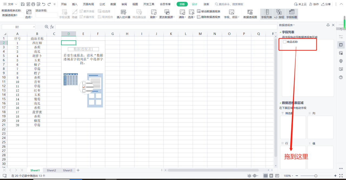Toggle the 字段列表 panel button
This screenshot has height=180, width=346.
(267, 14)
